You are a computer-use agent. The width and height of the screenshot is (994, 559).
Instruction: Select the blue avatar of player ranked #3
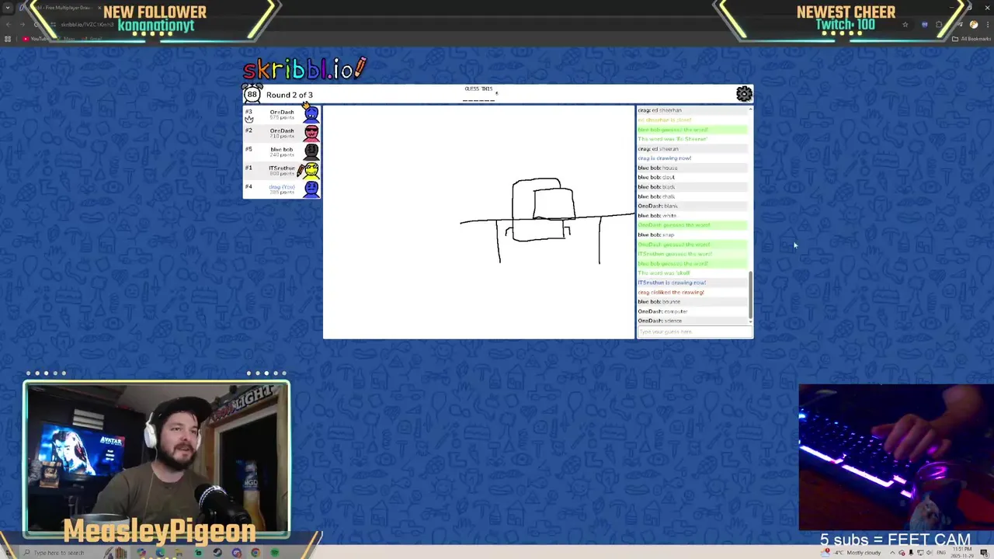tap(311, 114)
